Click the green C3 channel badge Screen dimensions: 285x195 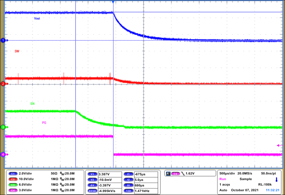coord(13,185)
